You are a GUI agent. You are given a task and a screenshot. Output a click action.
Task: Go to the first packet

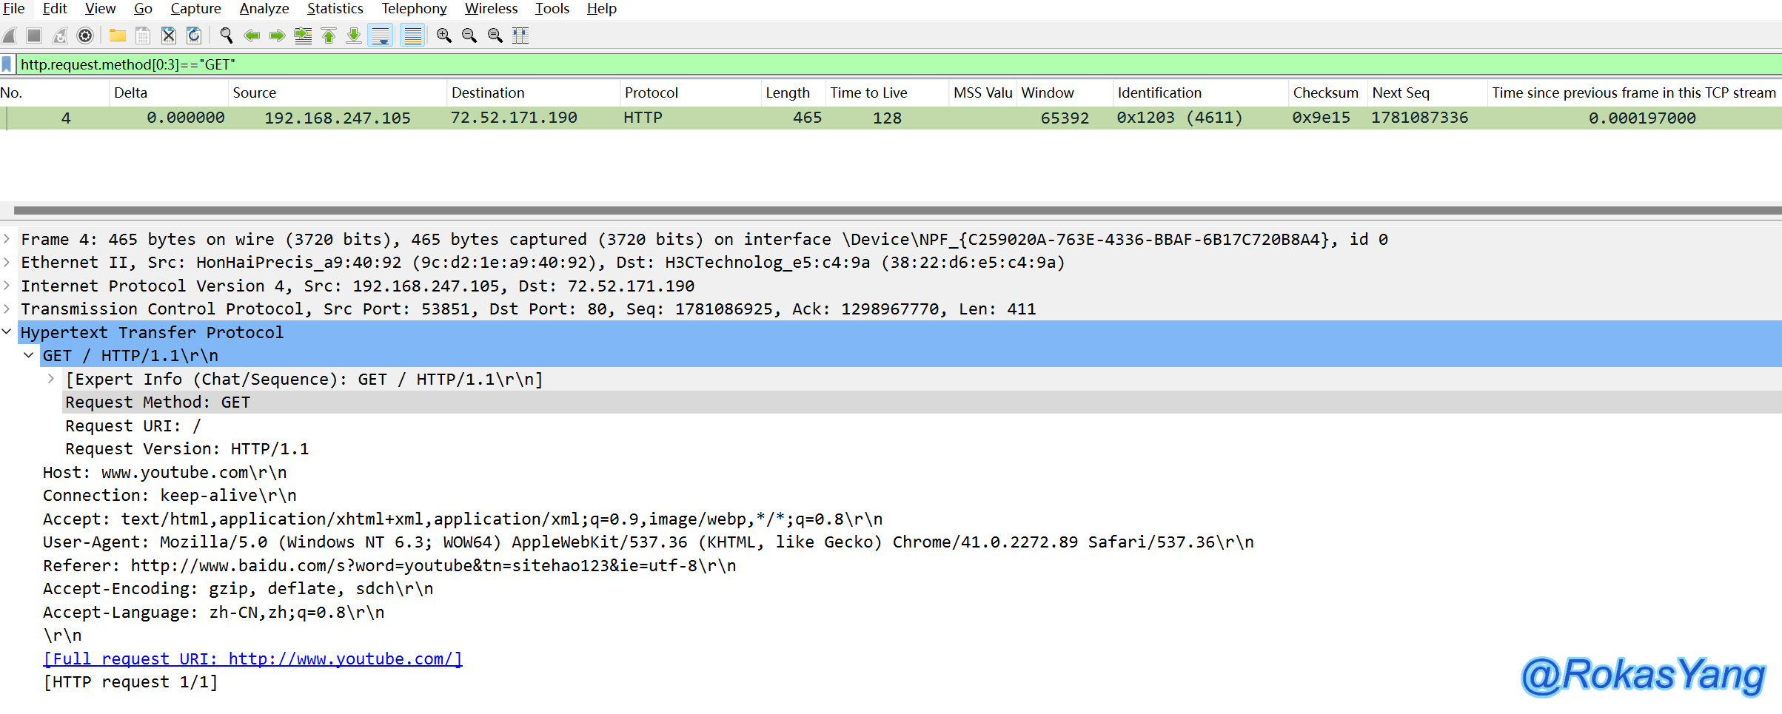329,36
